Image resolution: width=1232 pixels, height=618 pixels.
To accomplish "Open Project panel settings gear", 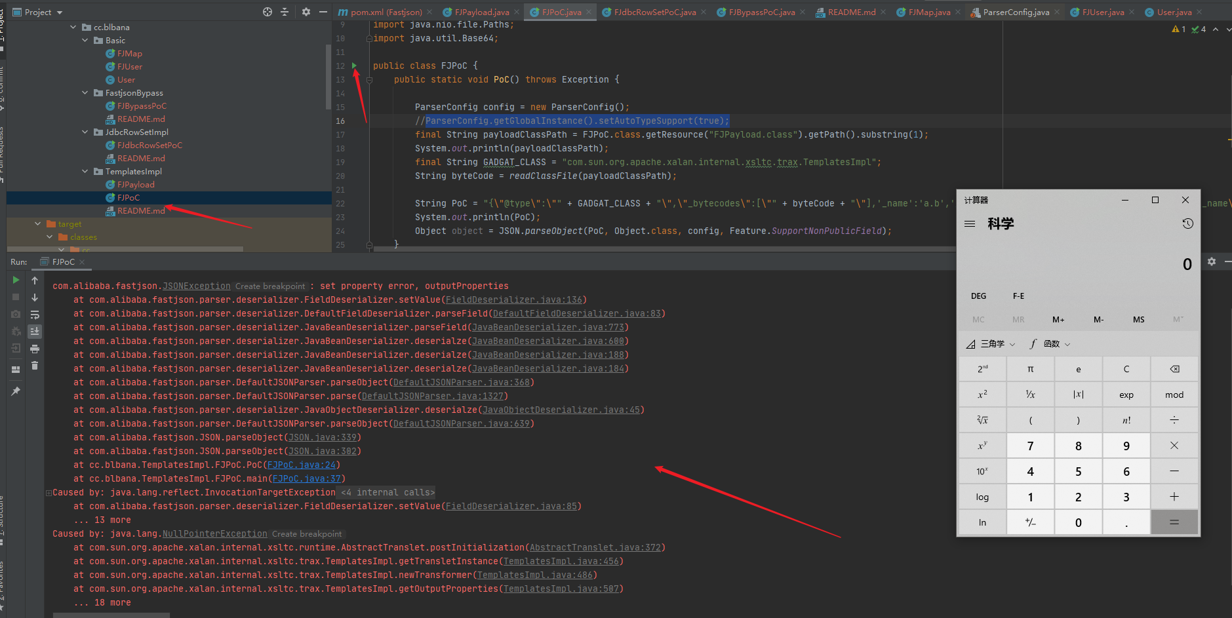I will [x=306, y=12].
